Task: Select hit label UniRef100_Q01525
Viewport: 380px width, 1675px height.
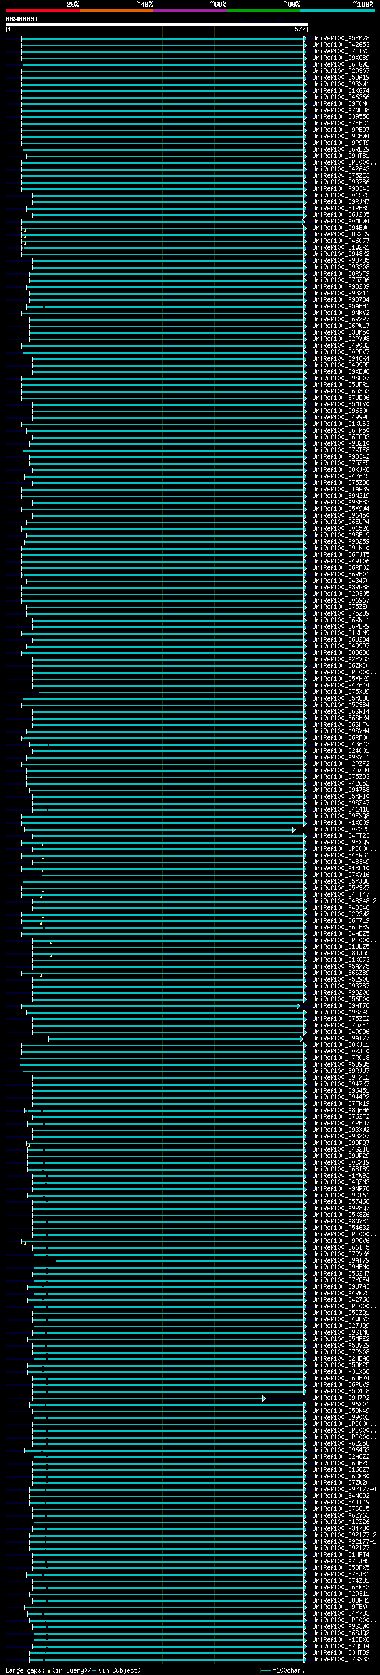Action: (341, 195)
